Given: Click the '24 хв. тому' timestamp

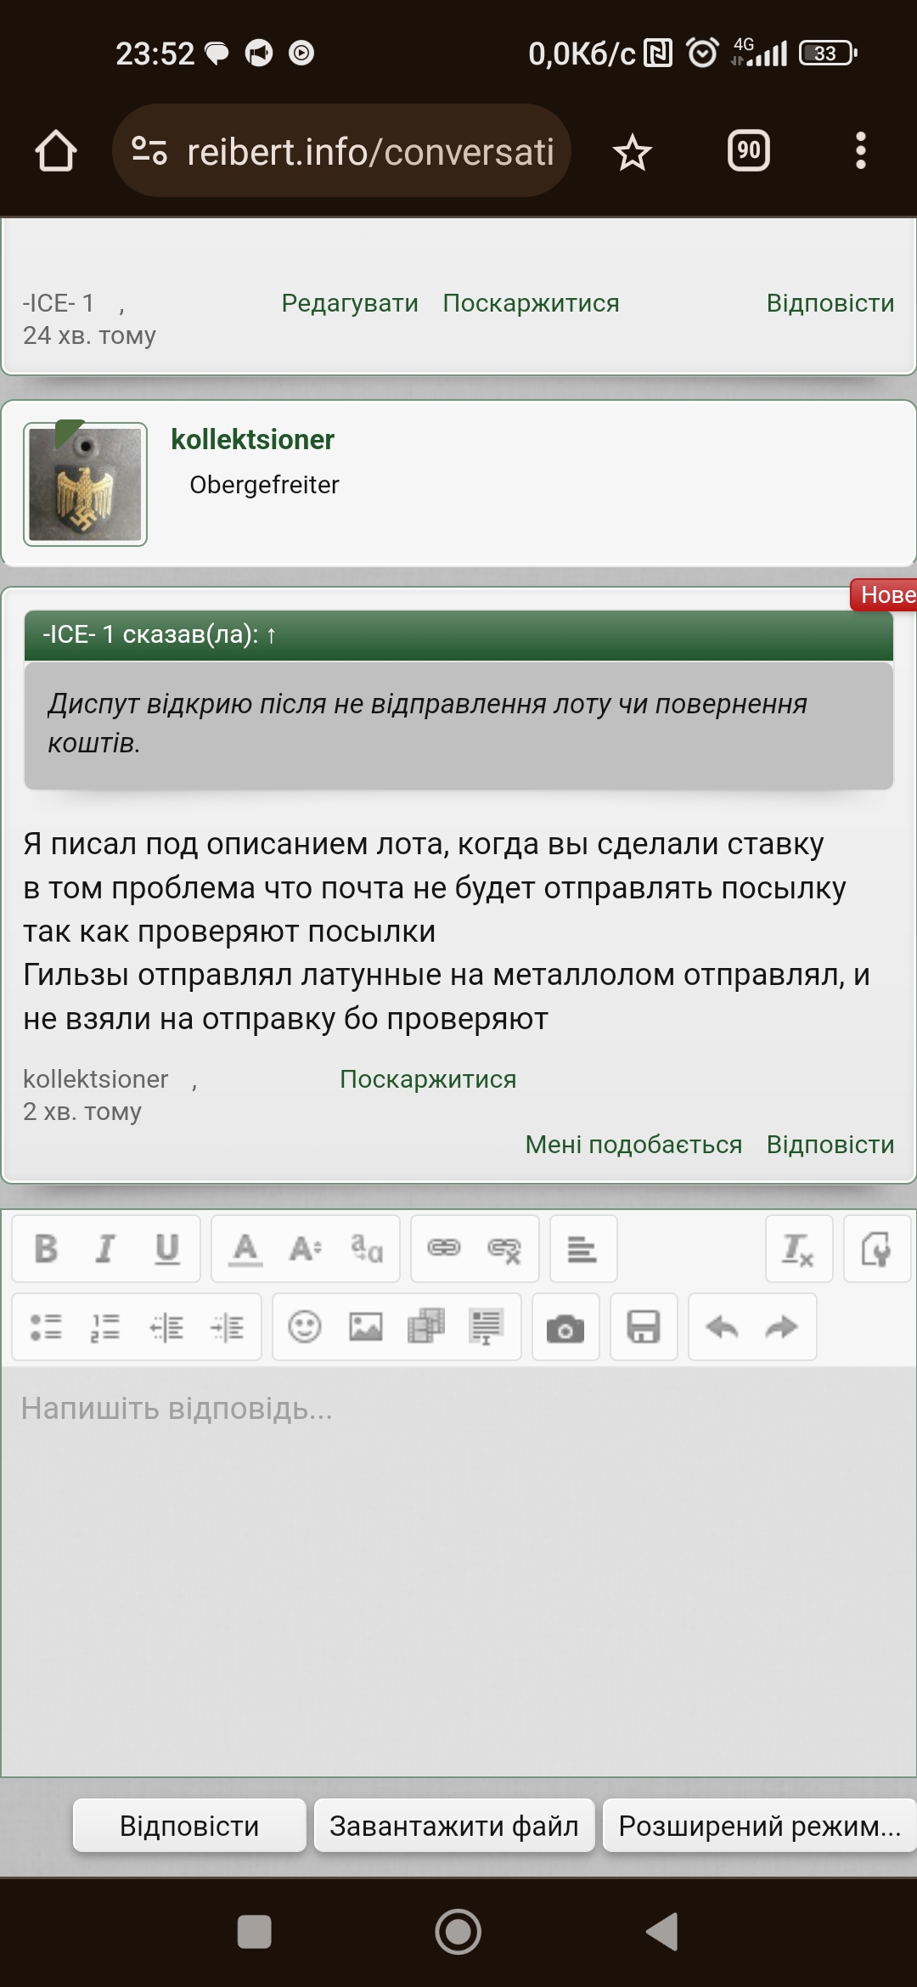Looking at the screenshot, I should [x=89, y=335].
